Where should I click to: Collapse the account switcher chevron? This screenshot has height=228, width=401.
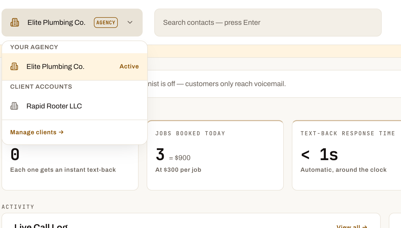tap(130, 23)
